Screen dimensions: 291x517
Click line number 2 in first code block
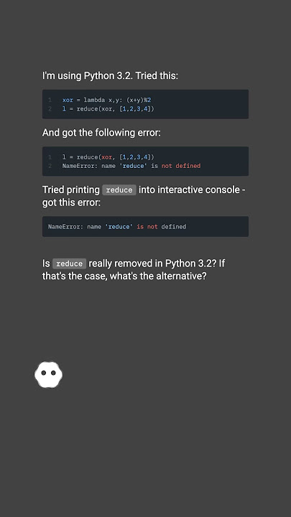coord(50,108)
